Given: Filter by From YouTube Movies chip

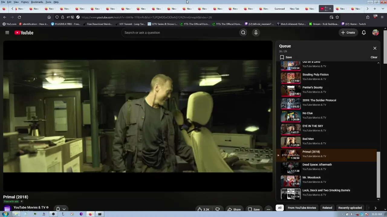Looking at the screenshot, I should (302, 208).
